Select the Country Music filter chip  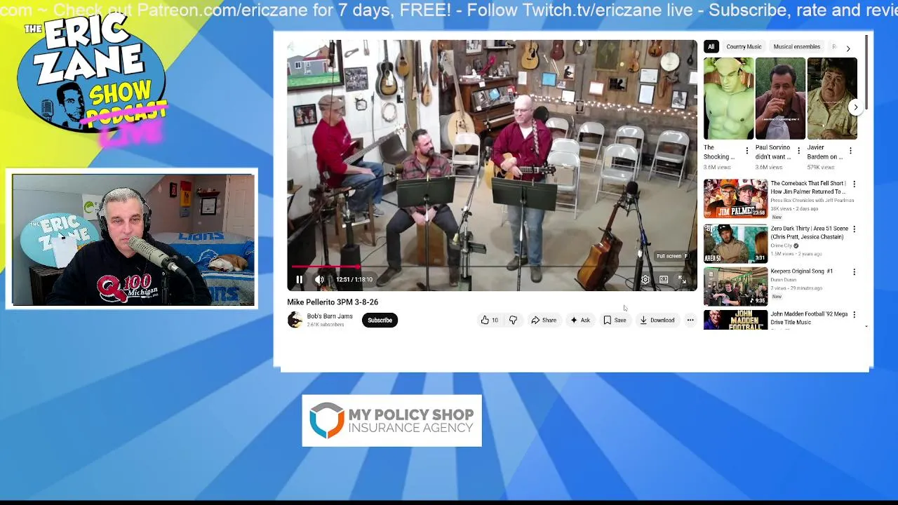(744, 47)
